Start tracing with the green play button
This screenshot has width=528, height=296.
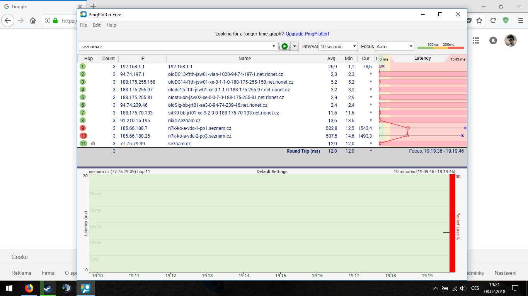click(284, 46)
